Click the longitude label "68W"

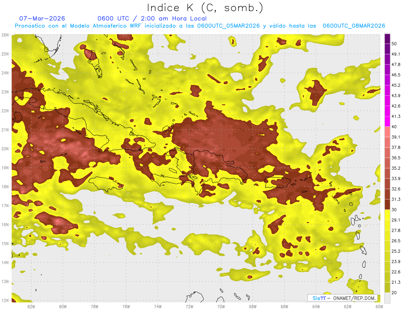coord(253,306)
